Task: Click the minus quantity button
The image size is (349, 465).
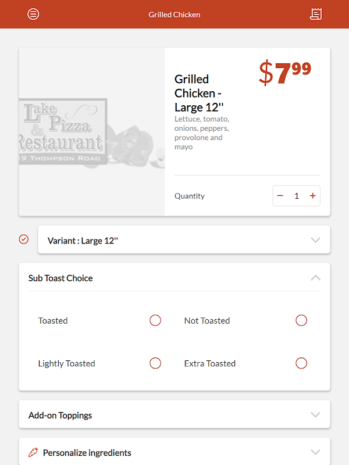Action: coord(280,196)
